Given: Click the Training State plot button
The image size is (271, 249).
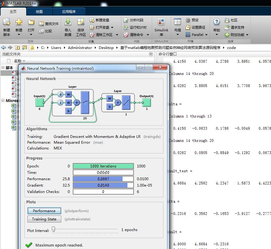Looking at the screenshot, I should pyautogui.click(x=44, y=219).
